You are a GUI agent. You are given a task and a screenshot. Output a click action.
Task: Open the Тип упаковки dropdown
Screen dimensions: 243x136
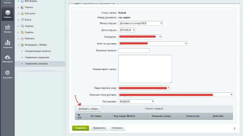coord(136,101)
